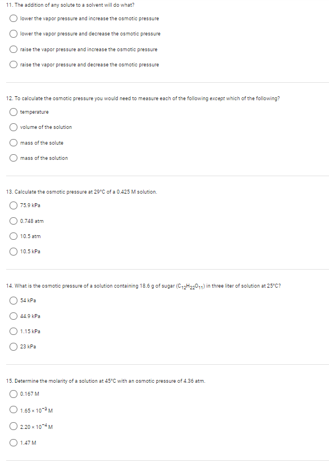Select "raise the vapor pressure and decrease the osmotic pressure"
Screen dimensions: 329x461
pos(12,64)
